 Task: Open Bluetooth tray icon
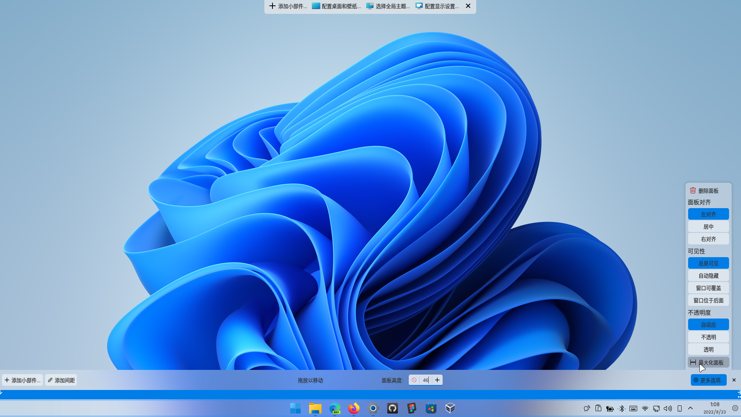(622, 409)
